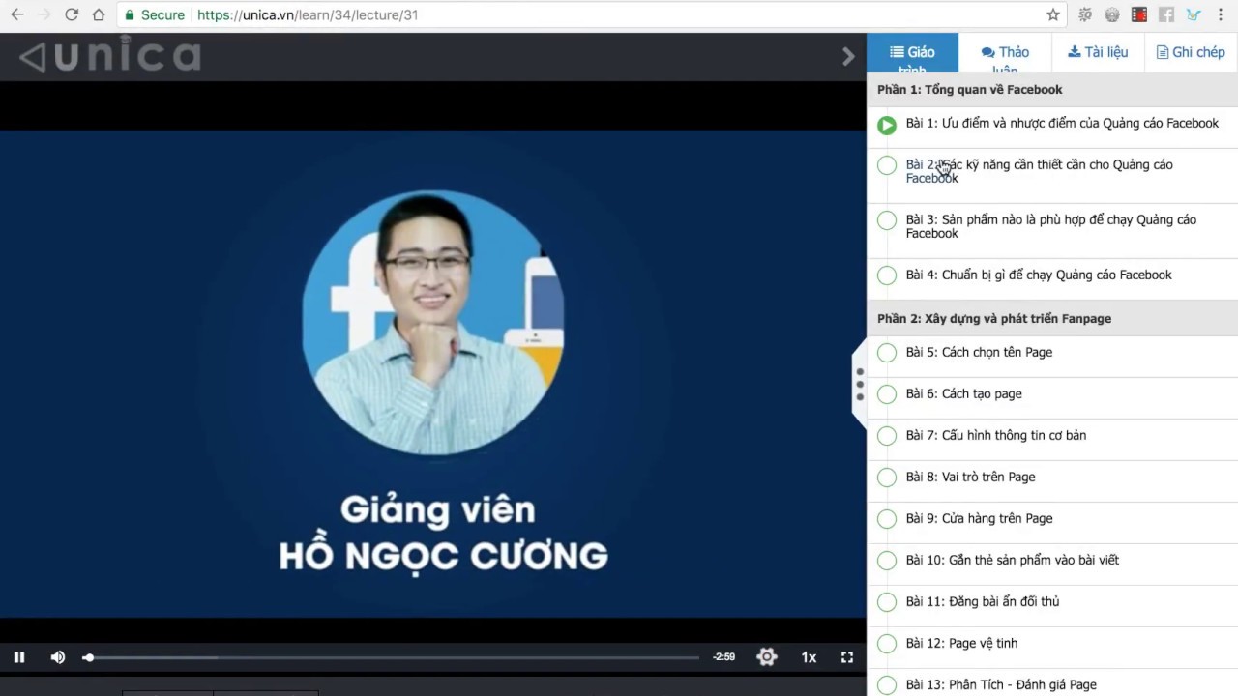Click status circle for Bài 11
The height and width of the screenshot is (696, 1238).
887,602
